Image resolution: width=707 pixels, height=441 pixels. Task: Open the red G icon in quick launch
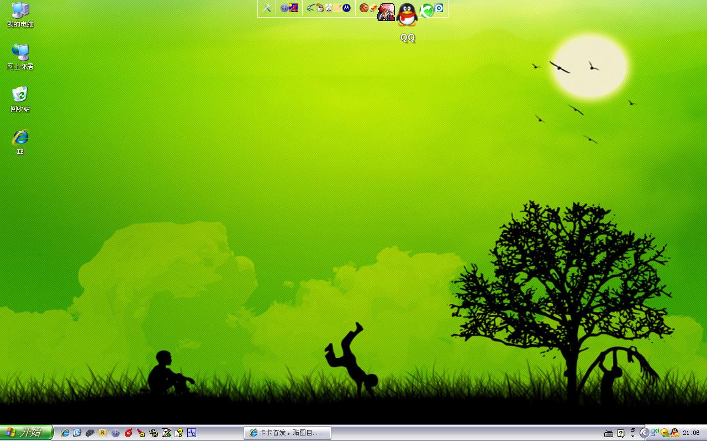pos(128,433)
